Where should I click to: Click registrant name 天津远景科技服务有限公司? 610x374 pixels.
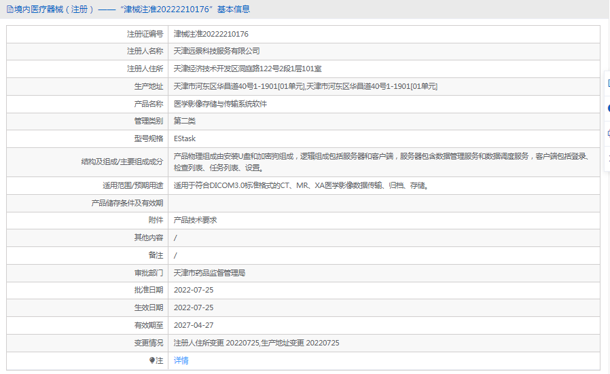coord(217,52)
